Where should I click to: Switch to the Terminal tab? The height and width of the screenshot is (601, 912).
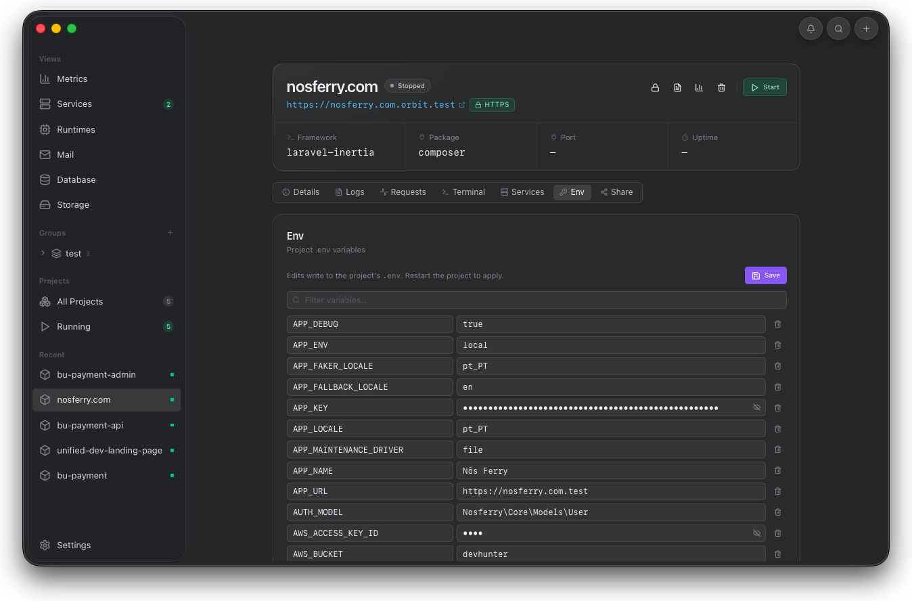463,192
